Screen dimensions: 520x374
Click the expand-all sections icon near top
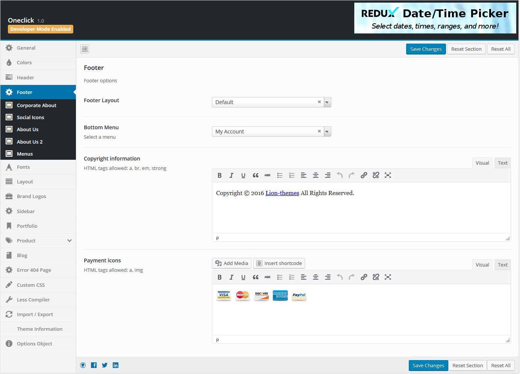[85, 49]
